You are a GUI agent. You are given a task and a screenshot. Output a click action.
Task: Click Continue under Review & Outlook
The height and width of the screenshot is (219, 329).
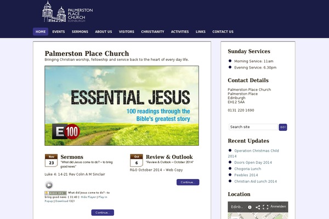click(x=188, y=182)
